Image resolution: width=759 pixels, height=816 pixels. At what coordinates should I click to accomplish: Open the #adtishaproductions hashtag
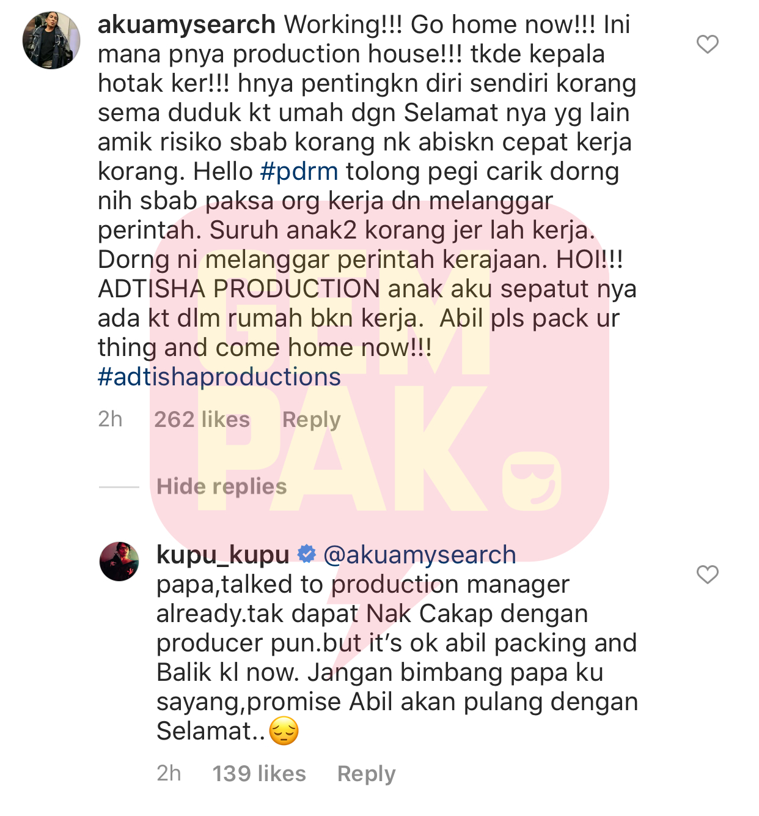(219, 377)
